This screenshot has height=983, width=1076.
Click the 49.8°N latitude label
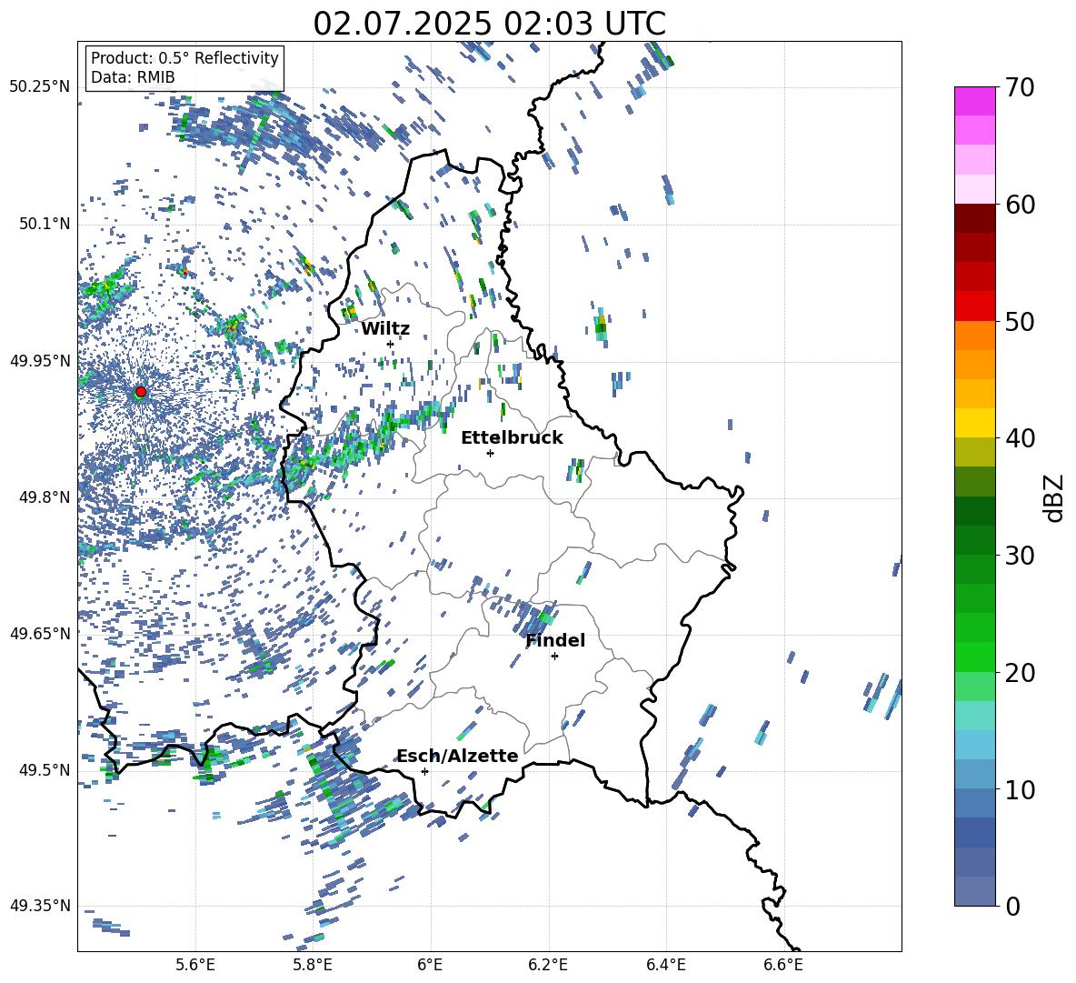click(45, 497)
